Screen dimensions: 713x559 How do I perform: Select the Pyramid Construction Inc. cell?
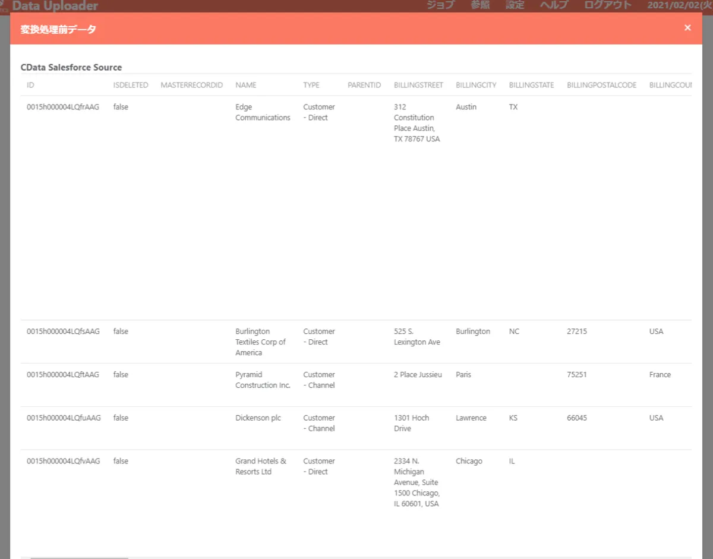[x=263, y=380]
